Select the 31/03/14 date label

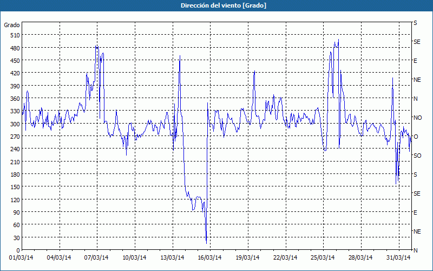[x=398, y=258]
